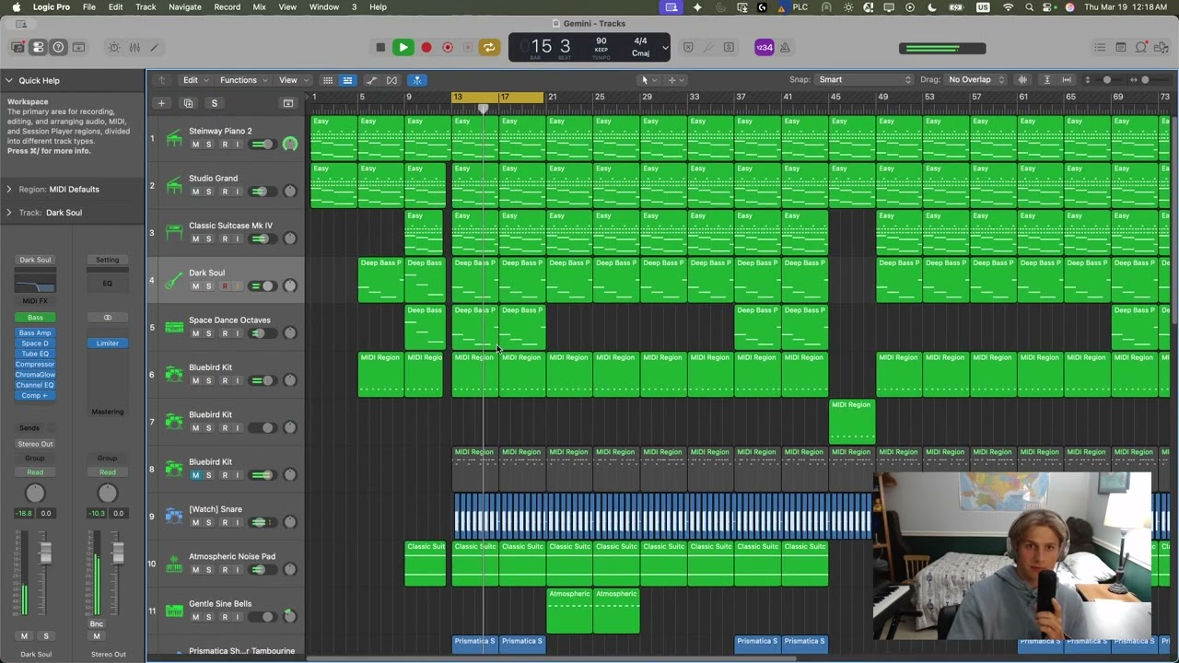Screen dimensions: 1179x663
Task: Open the Loop Browser icon
Action: (1141, 47)
